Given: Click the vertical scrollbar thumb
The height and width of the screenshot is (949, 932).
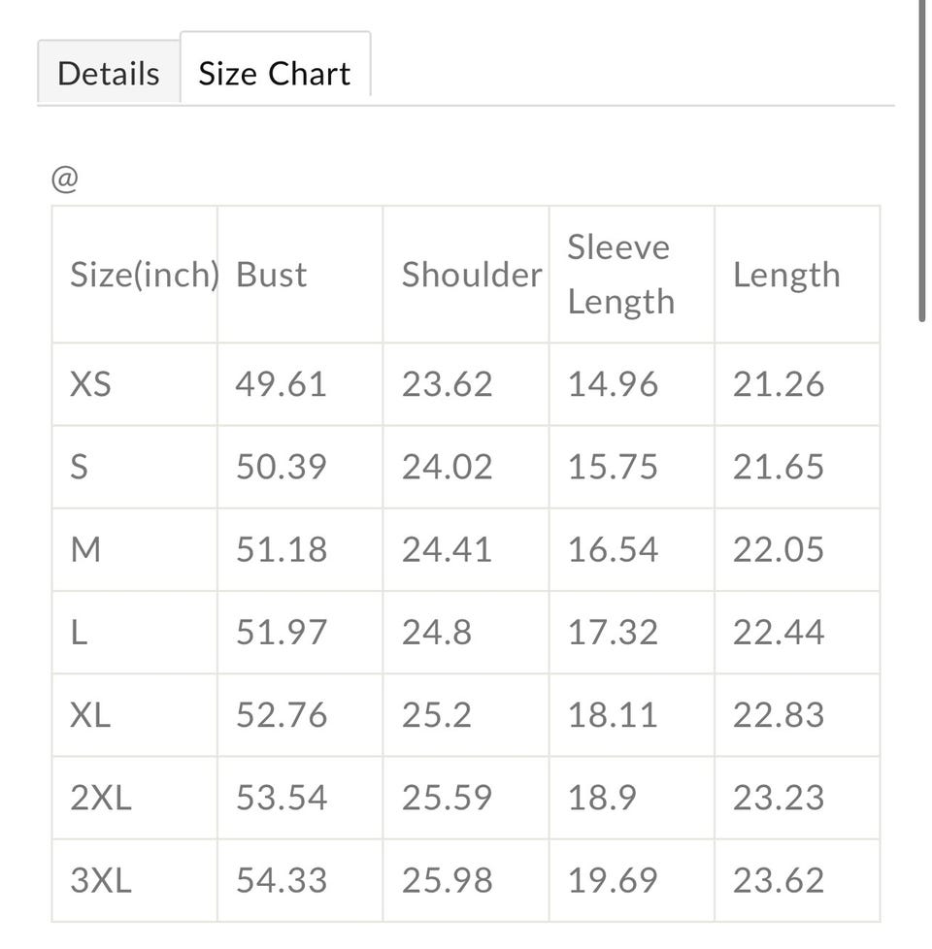Looking at the screenshot, I should pos(921,160).
